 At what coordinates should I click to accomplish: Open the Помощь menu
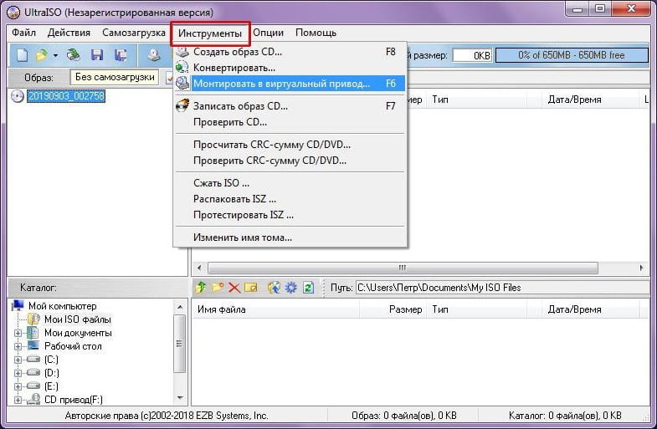tap(316, 33)
